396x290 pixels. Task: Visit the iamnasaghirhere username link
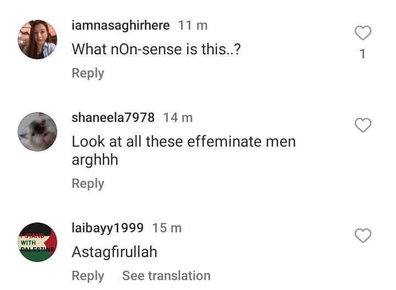(121, 25)
